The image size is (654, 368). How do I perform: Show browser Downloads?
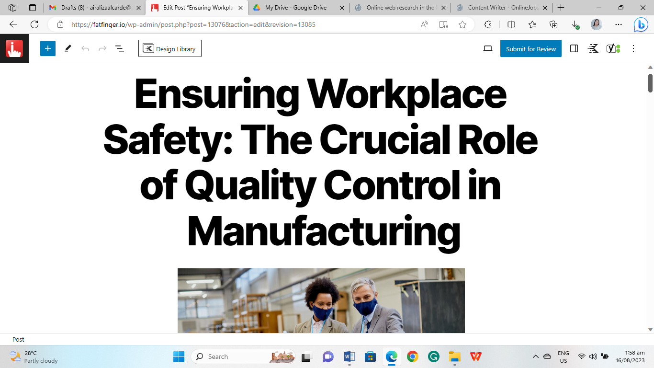point(575,24)
